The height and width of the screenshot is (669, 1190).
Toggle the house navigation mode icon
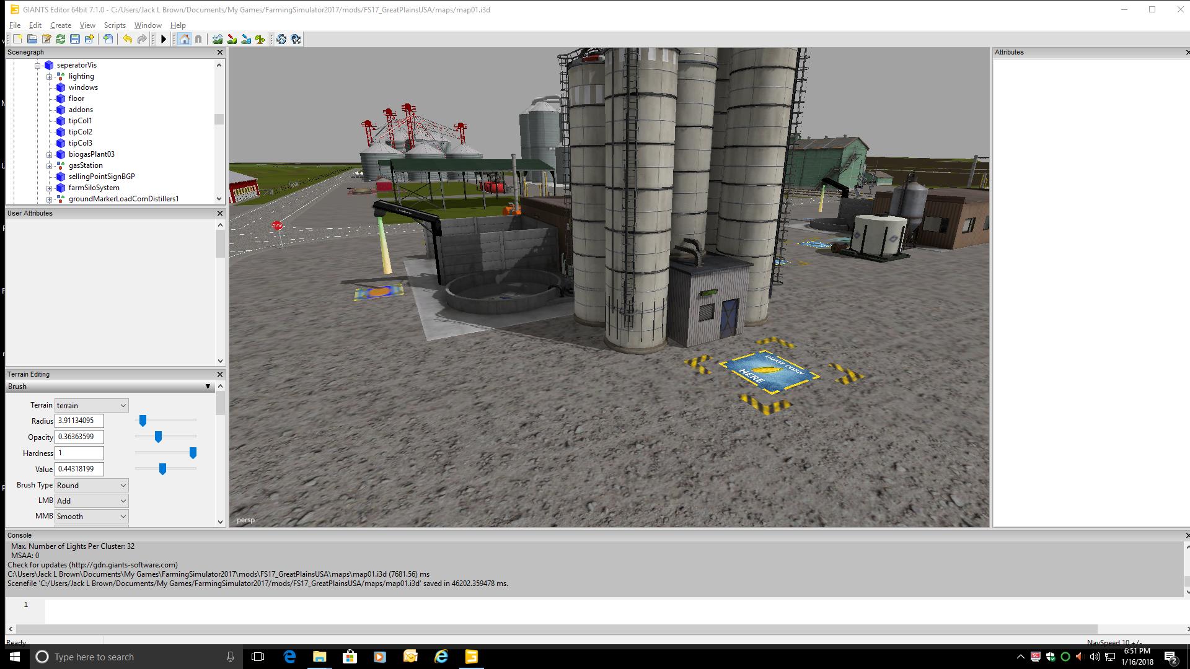[x=184, y=39]
